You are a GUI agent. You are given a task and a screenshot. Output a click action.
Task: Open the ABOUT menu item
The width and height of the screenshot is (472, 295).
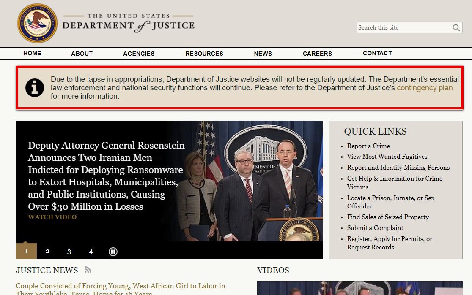point(82,54)
